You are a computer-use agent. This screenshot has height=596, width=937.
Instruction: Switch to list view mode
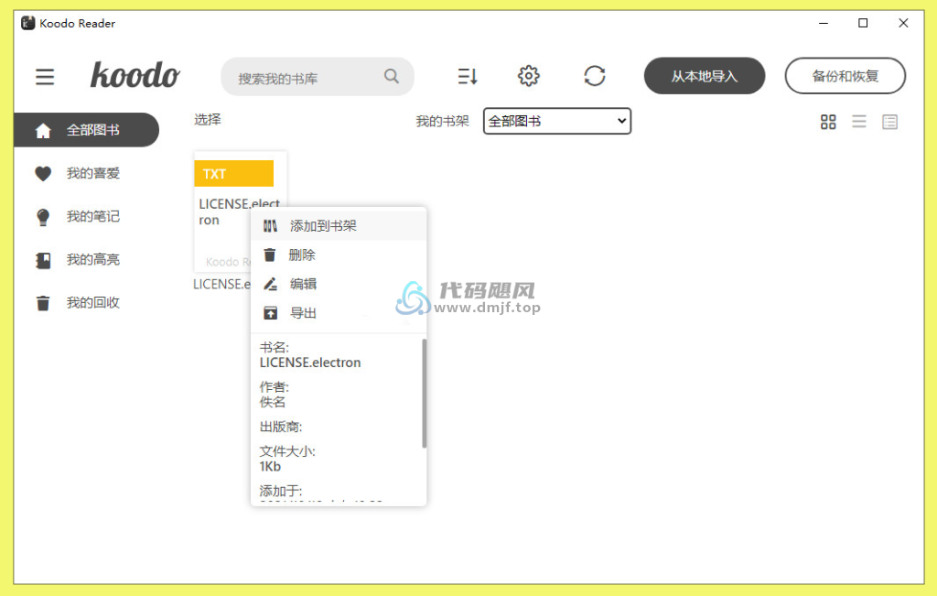859,122
